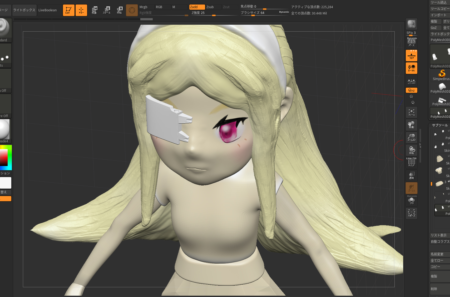Toggle Dynamic Solo (ソロ) mode

(x=411, y=200)
